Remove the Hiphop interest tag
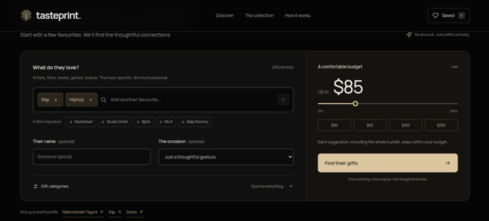The width and height of the screenshot is (489, 221). pyautogui.click(x=91, y=100)
